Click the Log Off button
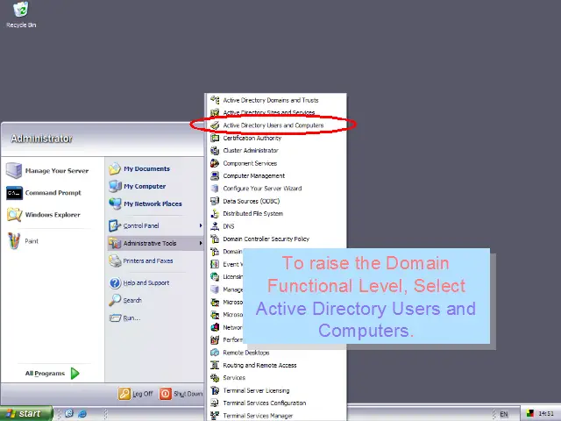Screen dimensions: 561x421 (136, 394)
